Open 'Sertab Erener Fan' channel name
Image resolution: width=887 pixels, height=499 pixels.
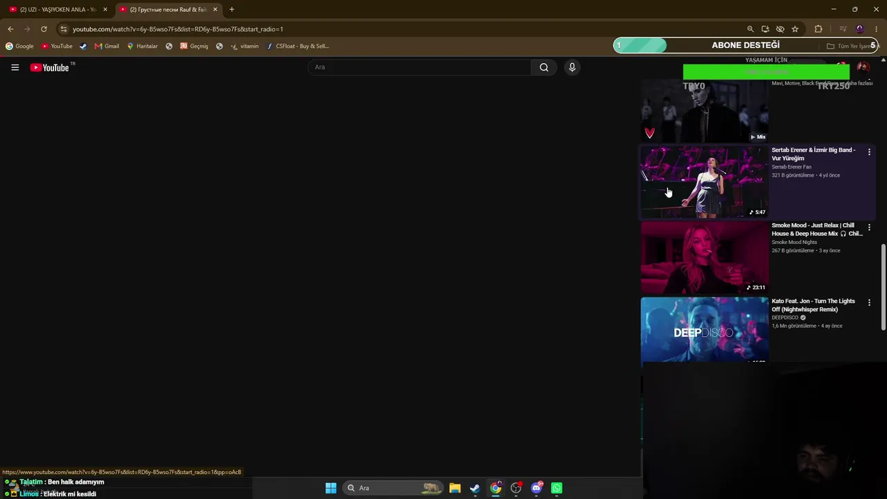(791, 167)
